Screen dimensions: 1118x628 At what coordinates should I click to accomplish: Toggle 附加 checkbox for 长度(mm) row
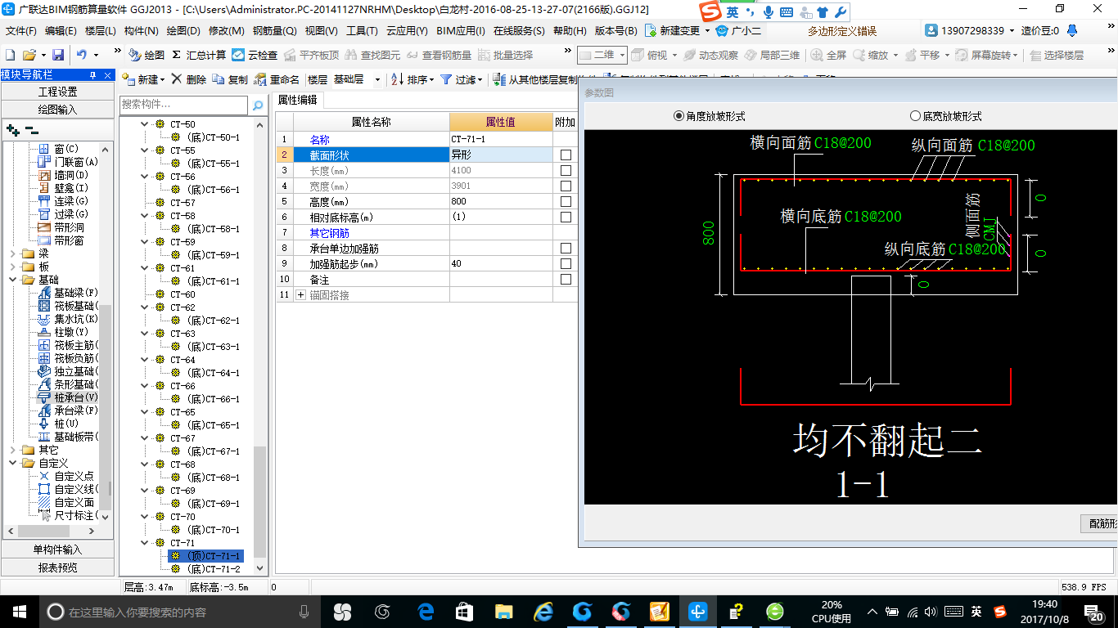coord(566,171)
